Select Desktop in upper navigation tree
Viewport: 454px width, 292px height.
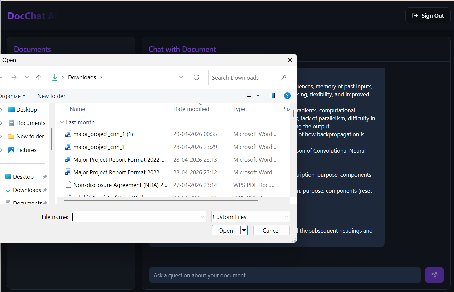point(26,110)
